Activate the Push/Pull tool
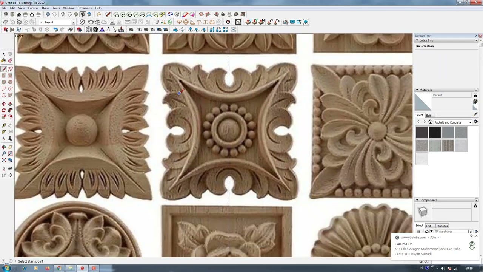The width and height of the screenshot is (483, 272). 10,104
